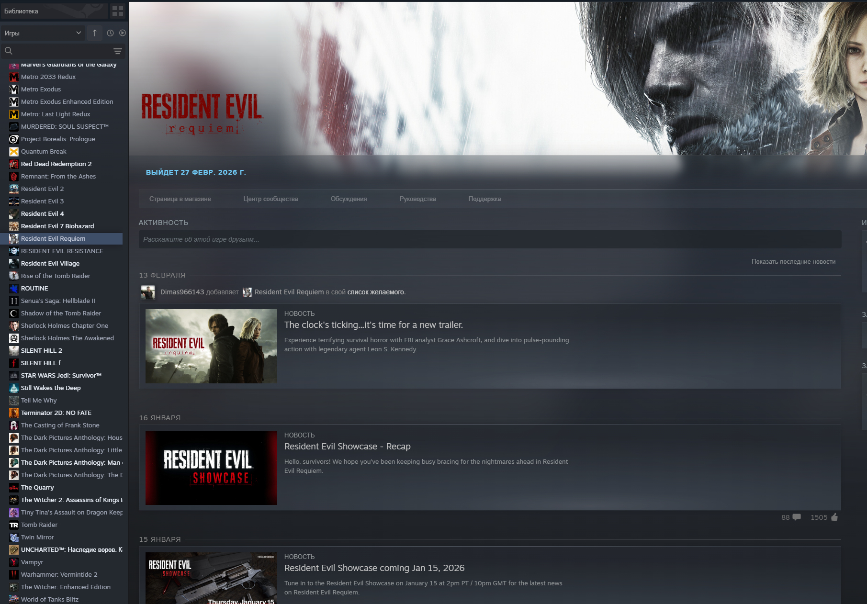Go to the Руководства tab
The image size is (867, 604).
click(417, 199)
